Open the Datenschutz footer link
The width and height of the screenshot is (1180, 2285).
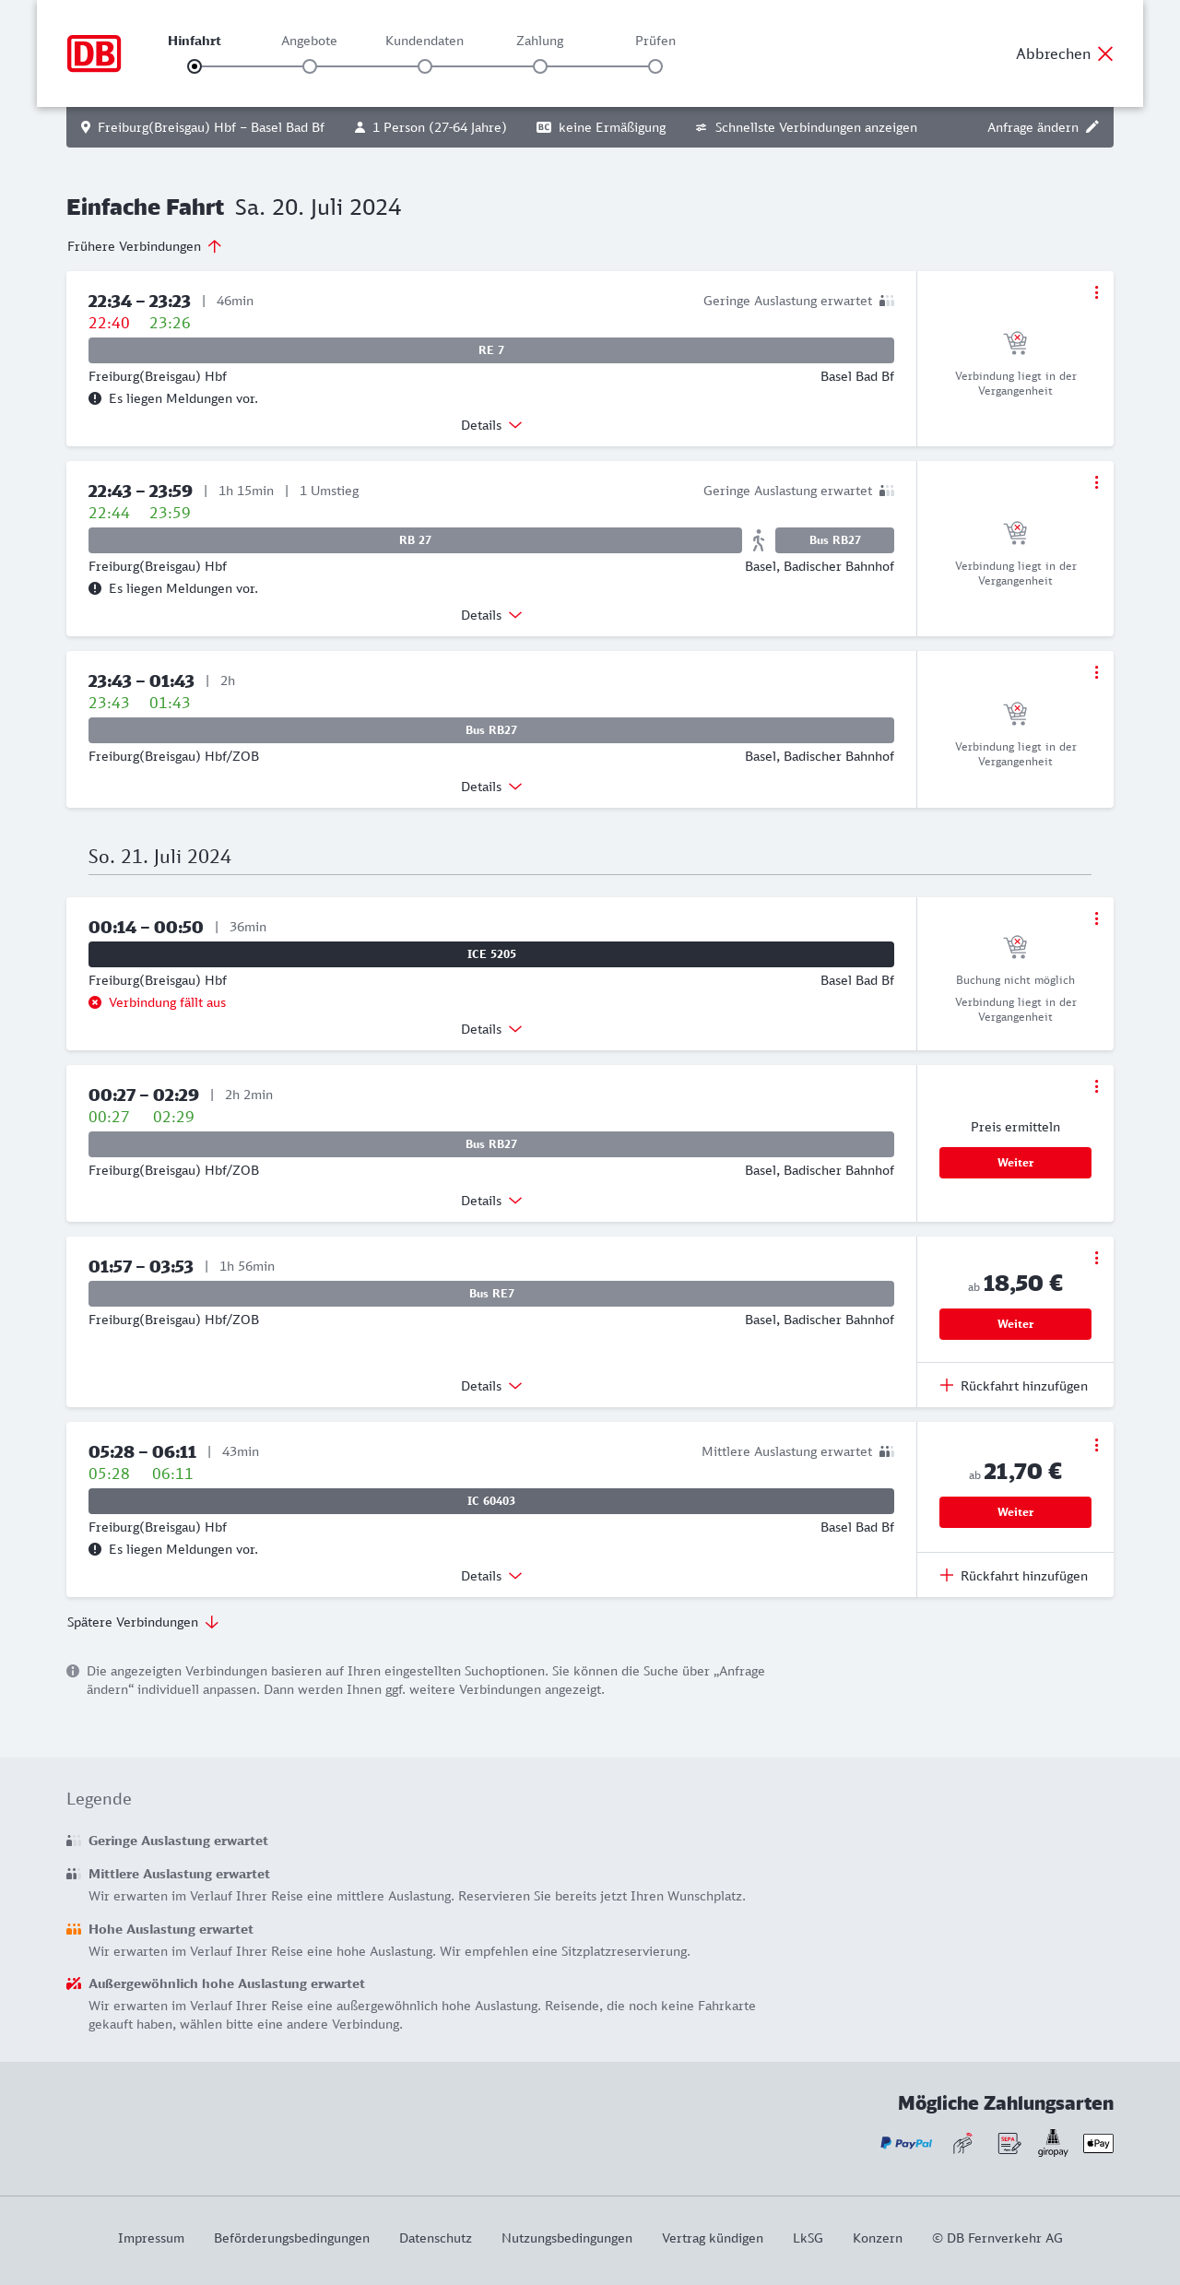[435, 2238]
